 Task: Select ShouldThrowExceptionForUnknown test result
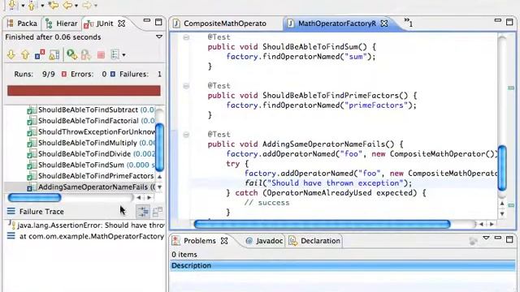pyautogui.click(x=91, y=131)
